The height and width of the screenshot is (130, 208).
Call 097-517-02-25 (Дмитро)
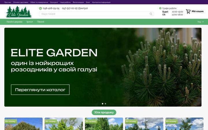pos(75,8)
